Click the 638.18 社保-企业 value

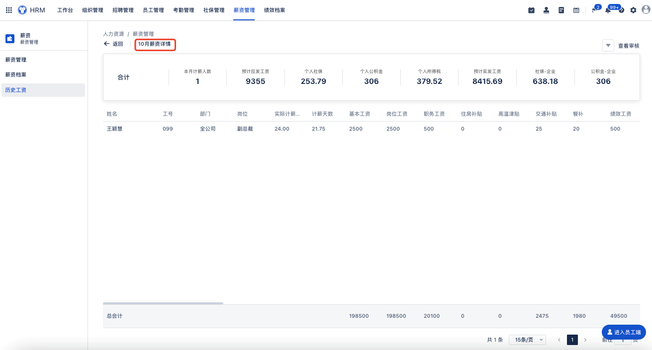pyautogui.click(x=545, y=81)
